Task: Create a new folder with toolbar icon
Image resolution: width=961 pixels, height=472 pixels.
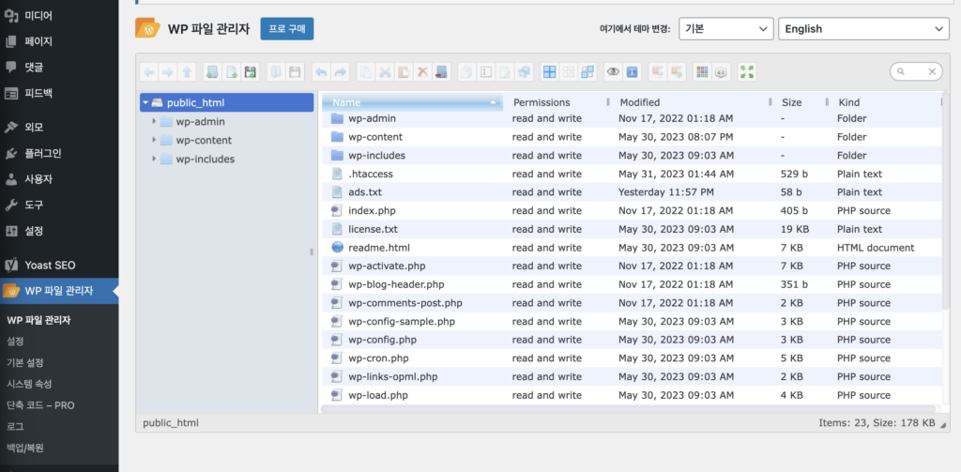Action: pos(212,72)
